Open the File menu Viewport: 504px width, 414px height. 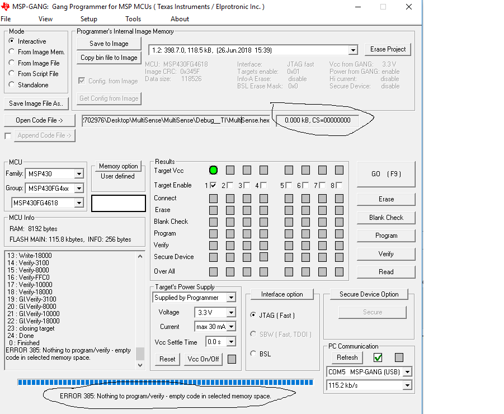[x=6, y=19]
